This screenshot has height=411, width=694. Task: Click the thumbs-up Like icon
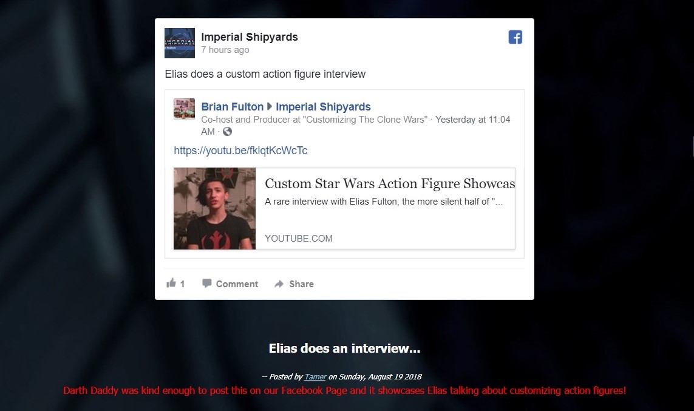click(x=171, y=283)
